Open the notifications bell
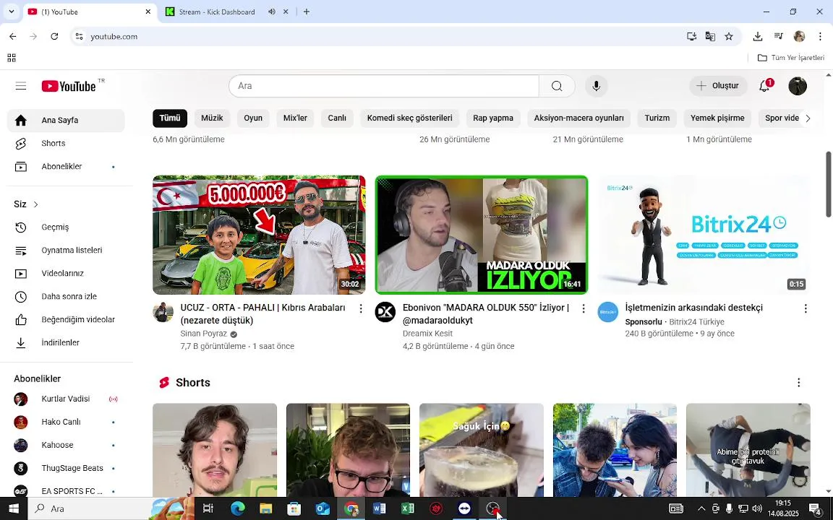 [764, 86]
